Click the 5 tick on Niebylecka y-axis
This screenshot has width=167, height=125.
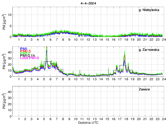(10, 26)
